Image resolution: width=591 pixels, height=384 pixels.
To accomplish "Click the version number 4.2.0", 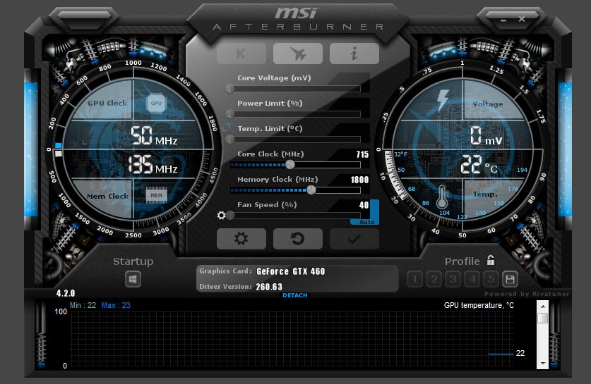I will click(x=66, y=293).
